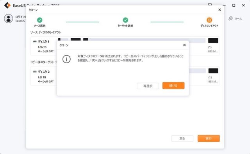Click the info icon in the dialog

coord(66,59)
